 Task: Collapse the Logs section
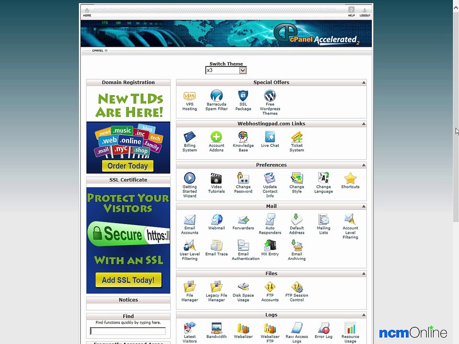coord(363,315)
